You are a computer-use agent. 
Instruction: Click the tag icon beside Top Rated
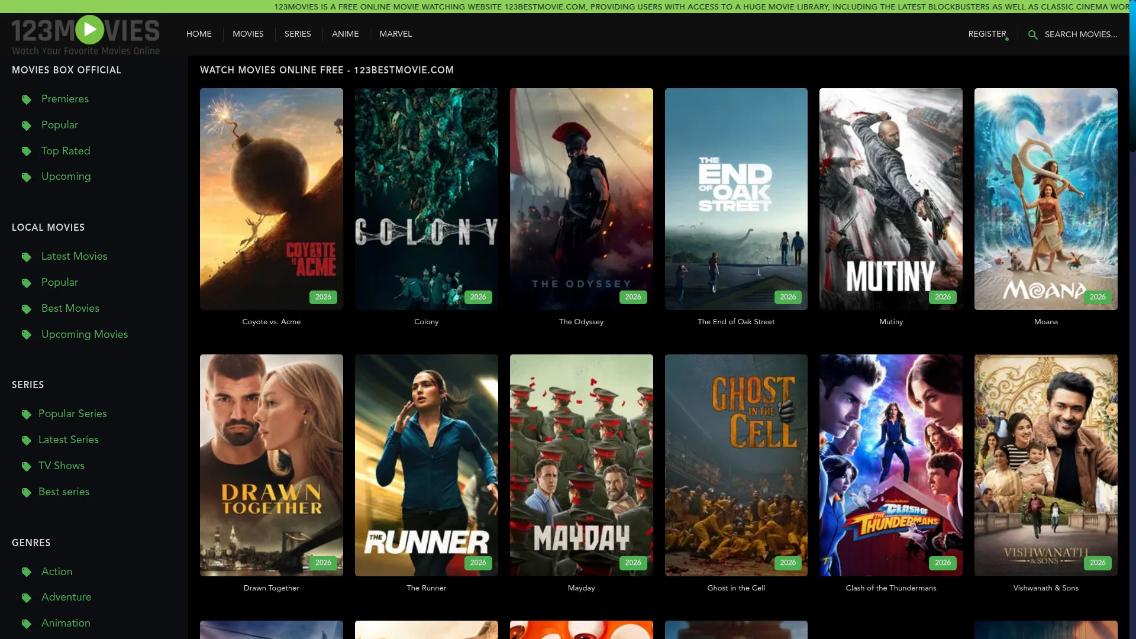point(27,151)
